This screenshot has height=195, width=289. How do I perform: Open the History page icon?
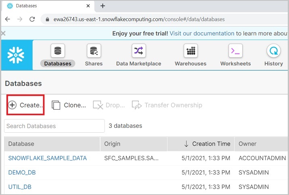click(x=274, y=51)
